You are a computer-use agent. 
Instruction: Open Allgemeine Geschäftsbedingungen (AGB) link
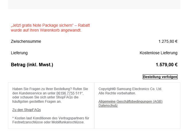click(130, 101)
